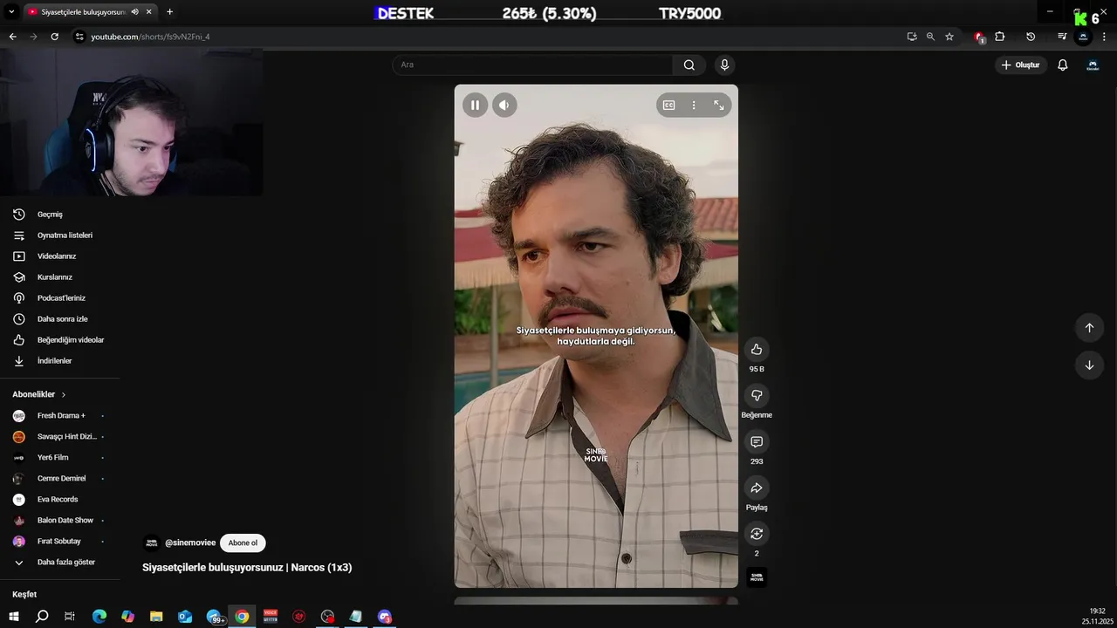
Task: Open the tab search dropdown arrow
Action: tap(11, 11)
